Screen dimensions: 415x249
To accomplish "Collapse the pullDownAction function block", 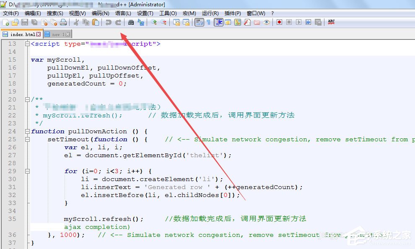I will (x=27, y=131).
